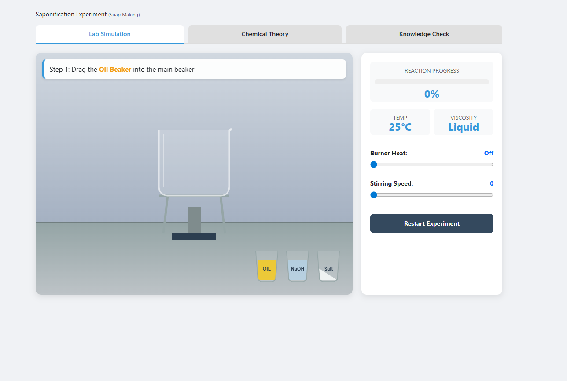Click the Salt beaker
567x381 pixels.
328,267
